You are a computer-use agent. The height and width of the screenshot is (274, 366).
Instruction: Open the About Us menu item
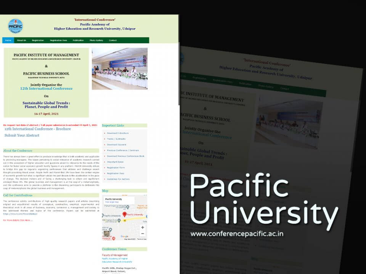[x=21, y=40]
